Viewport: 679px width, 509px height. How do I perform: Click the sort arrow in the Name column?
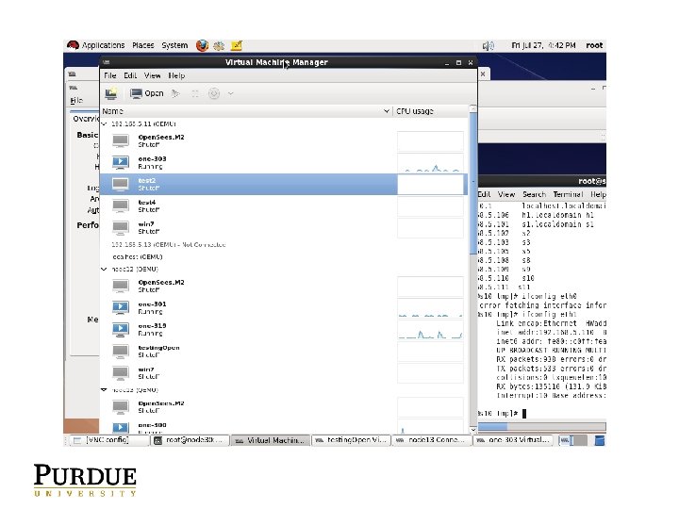pos(387,111)
